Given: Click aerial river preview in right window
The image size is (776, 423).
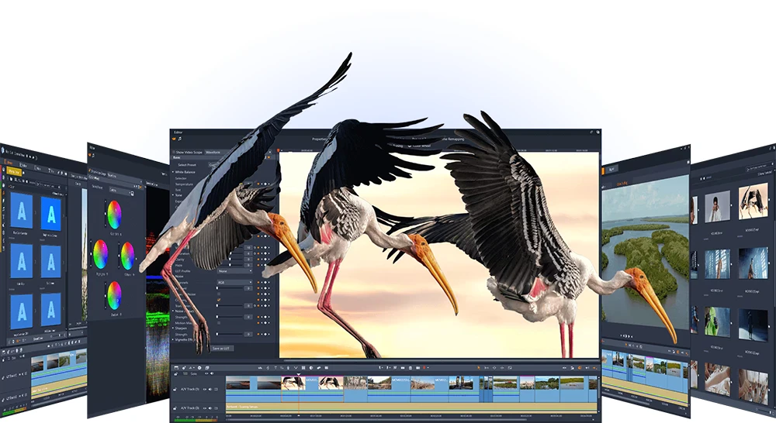Looking at the screenshot, I should pos(646,253).
